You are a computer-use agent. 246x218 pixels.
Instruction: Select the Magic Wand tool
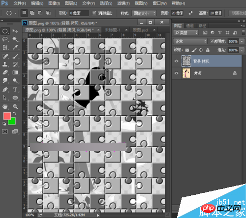coord(15,39)
